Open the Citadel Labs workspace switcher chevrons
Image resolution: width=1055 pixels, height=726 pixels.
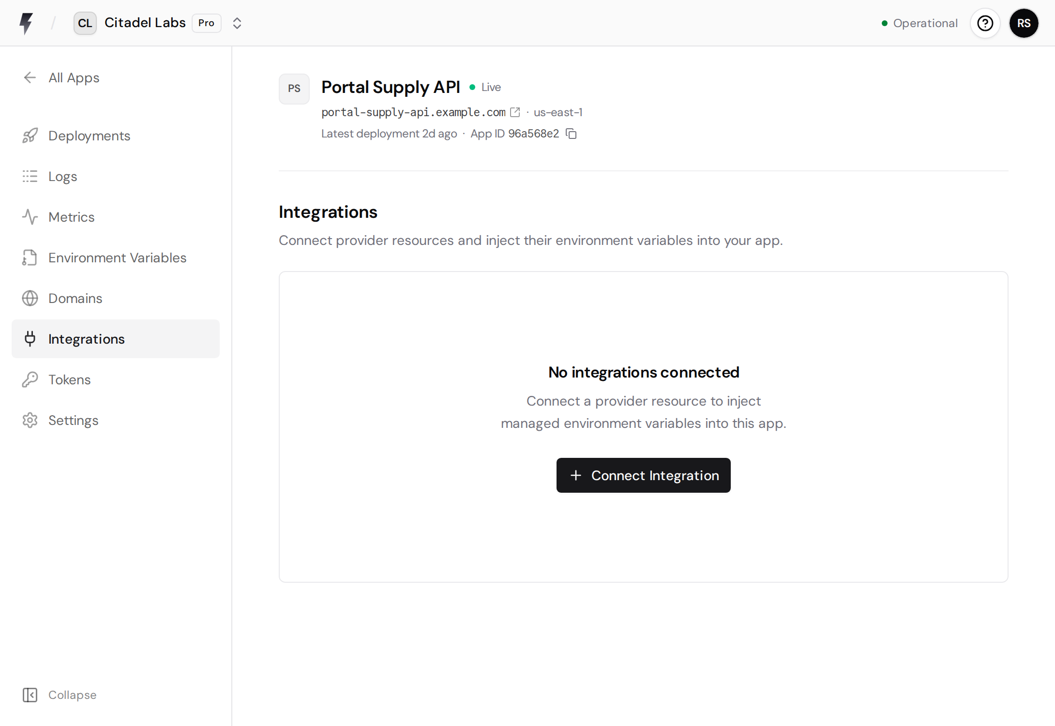pos(237,23)
